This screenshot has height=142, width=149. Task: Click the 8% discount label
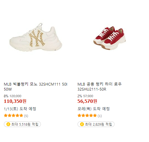6,96
